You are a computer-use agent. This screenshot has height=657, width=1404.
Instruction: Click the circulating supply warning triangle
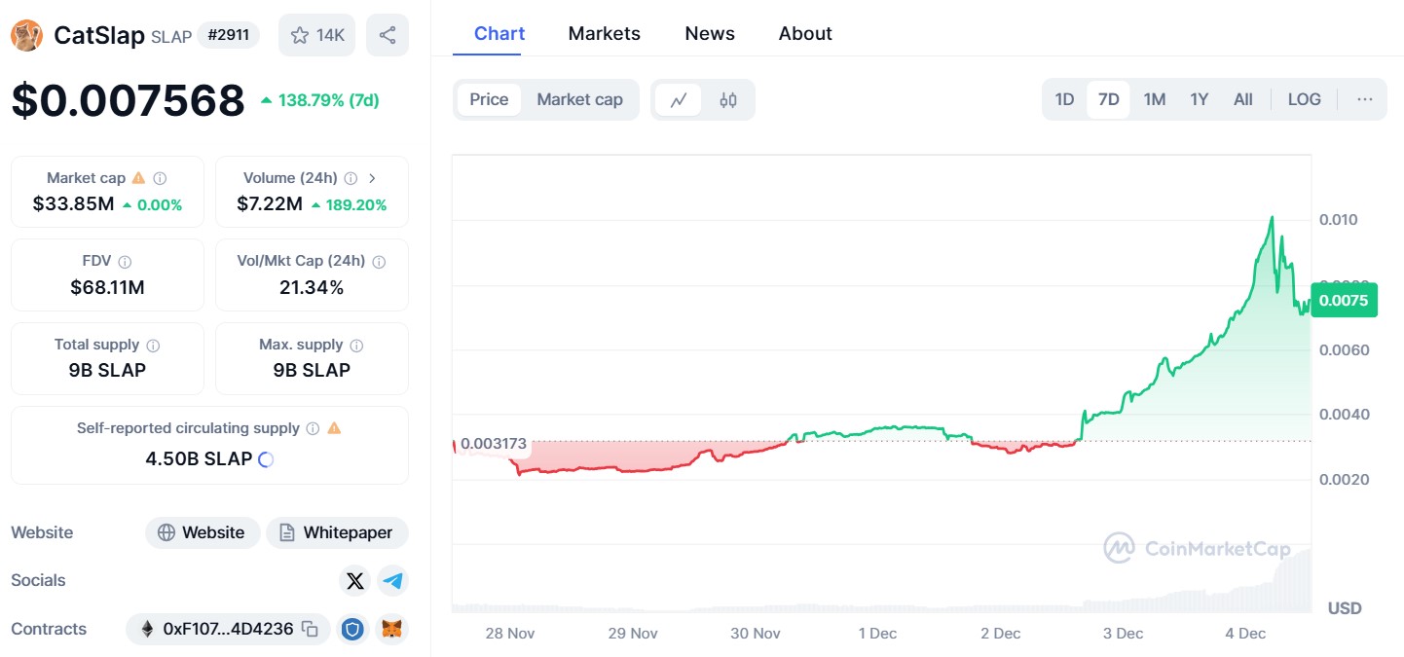[x=334, y=428]
